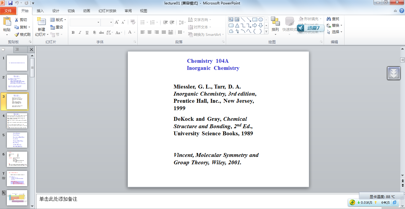Toggle strikethrough abc formatting
Viewport: 405px width, 209px height.
(x=101, y=33)
